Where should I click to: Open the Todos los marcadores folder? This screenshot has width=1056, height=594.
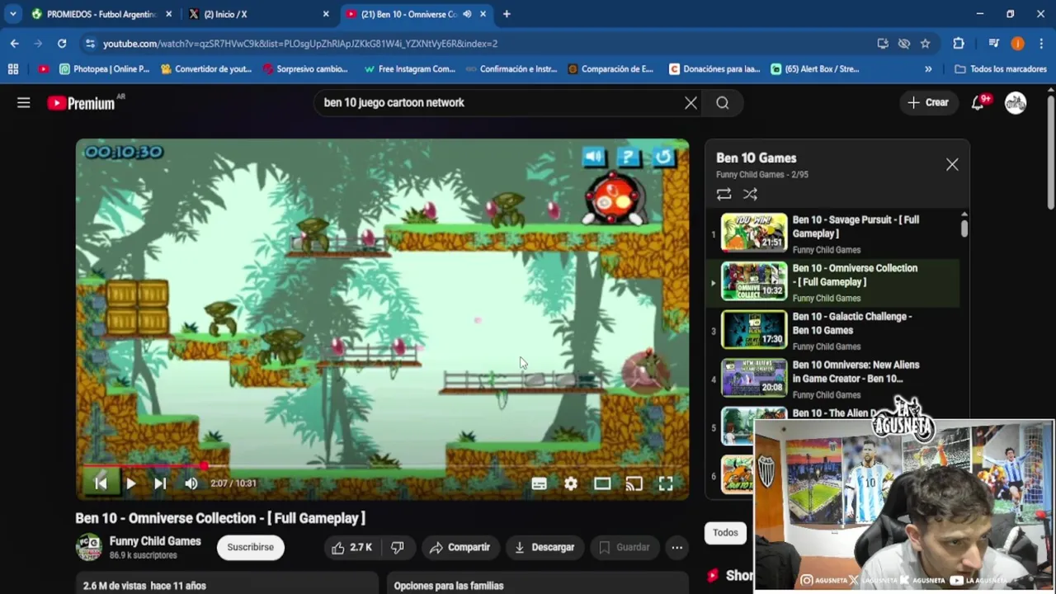(x=1001, y=69)
